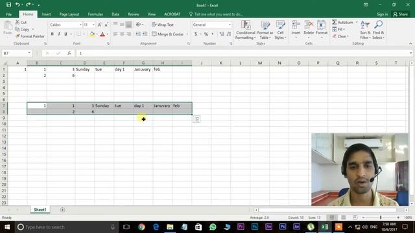The height and width of the screenshot is (233, 415).
Task: Add a new sheet with plus icon
Action: 62,210
